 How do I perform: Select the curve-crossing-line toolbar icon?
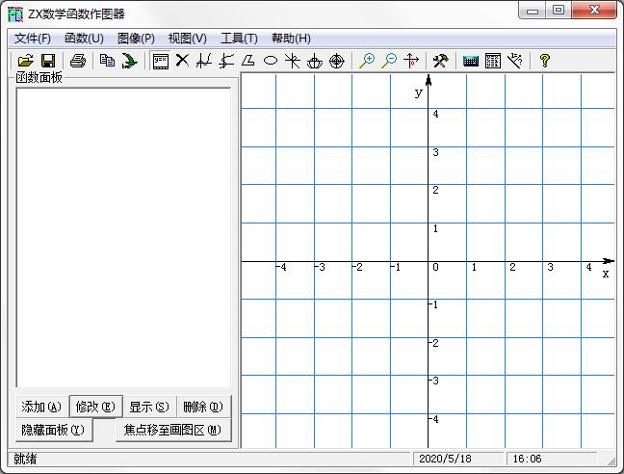pyautogui.click(x=226, y=61)
